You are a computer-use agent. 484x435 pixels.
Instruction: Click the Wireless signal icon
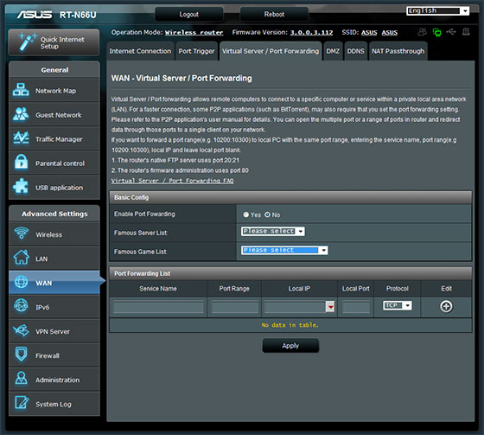(22, 233)
